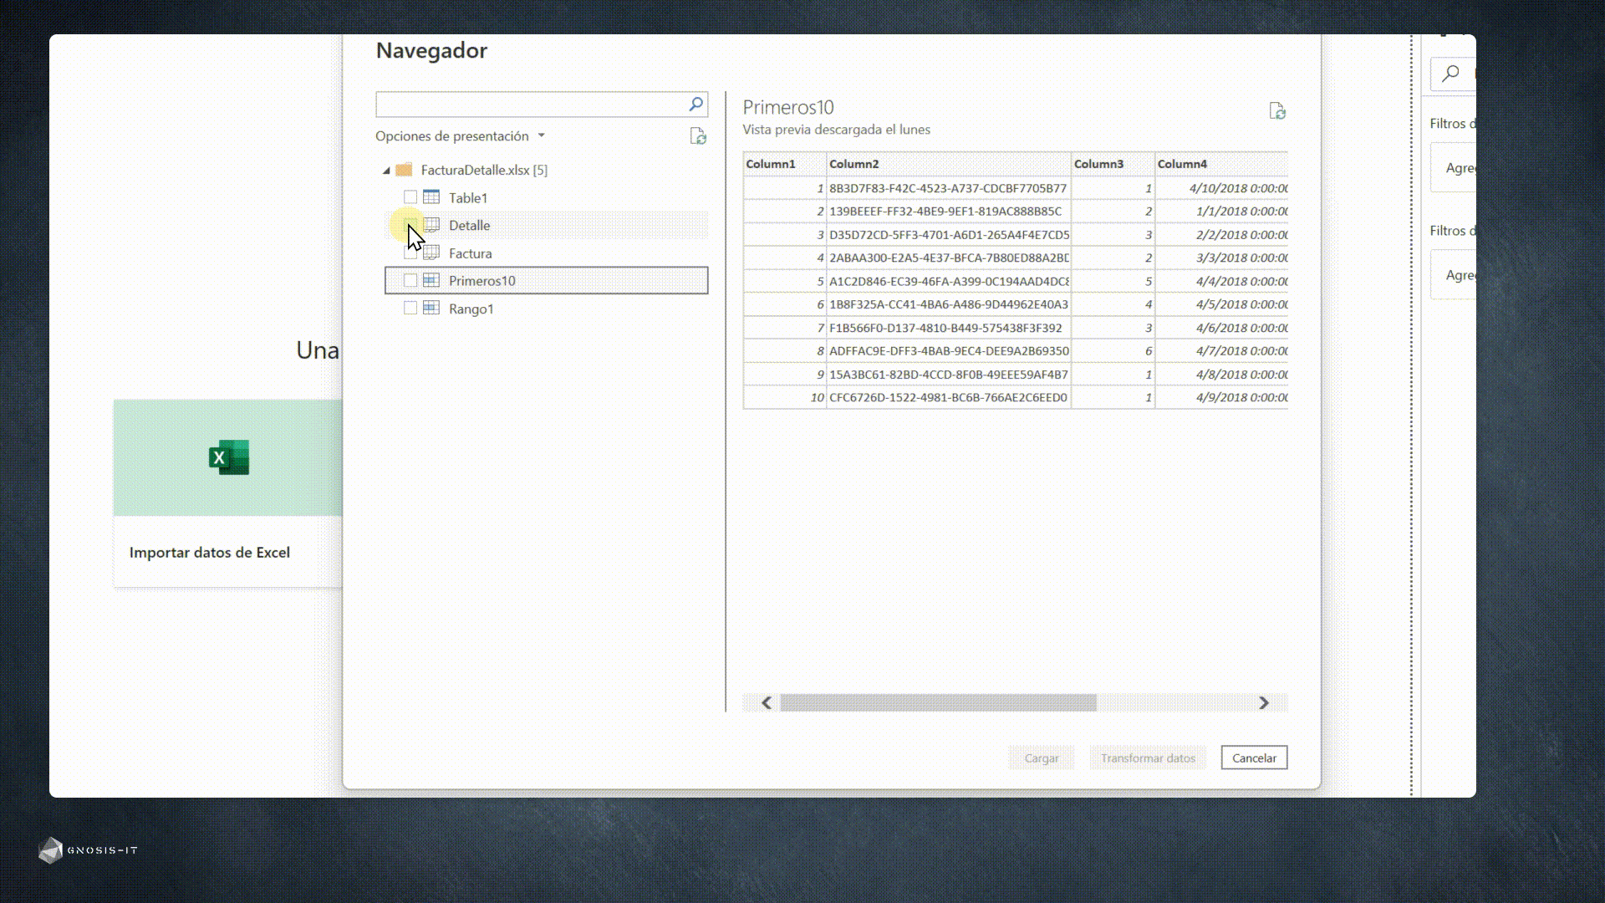Check the Table1 checkbox
The width and height of the screenshot is (1605, 903).
point(410,197)
